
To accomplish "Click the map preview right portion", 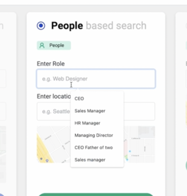I will [x=139, y=144].
